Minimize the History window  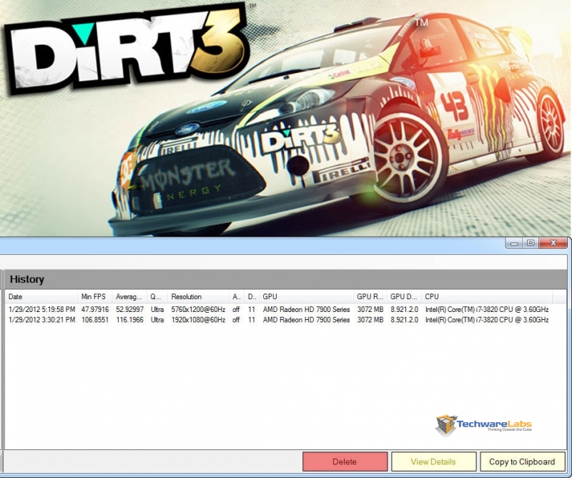coord(514,243)
